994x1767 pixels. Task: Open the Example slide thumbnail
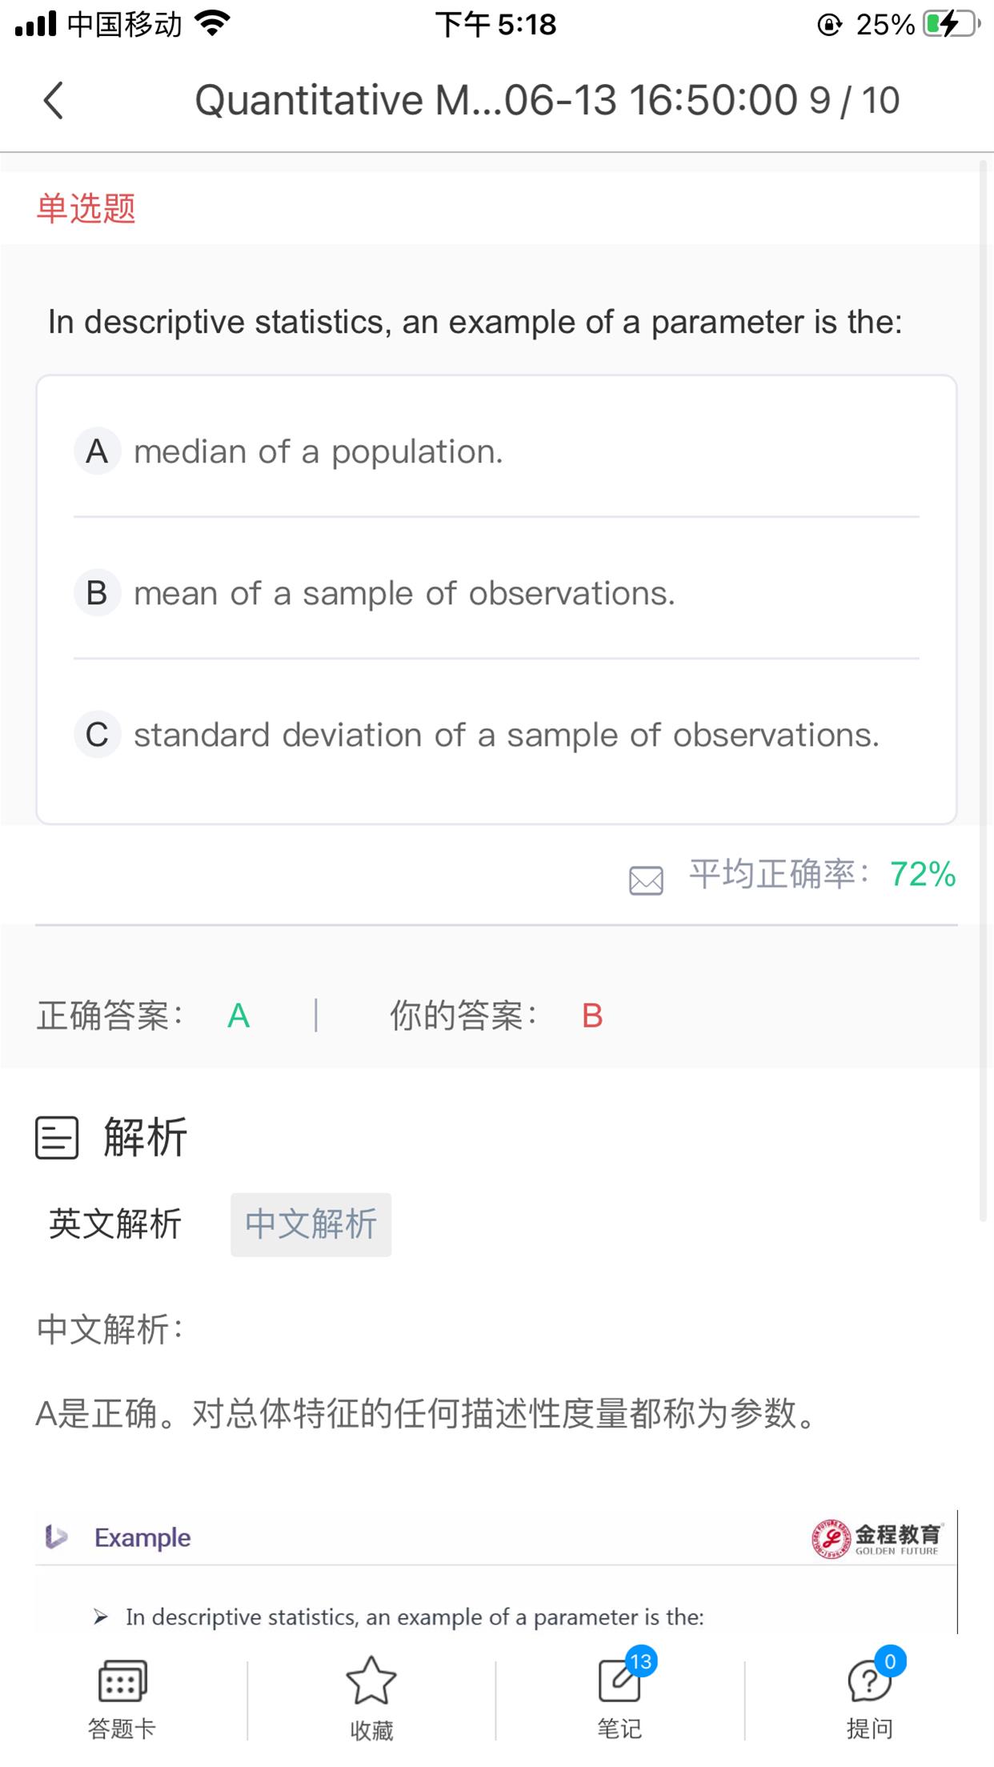coord(496,1573)
